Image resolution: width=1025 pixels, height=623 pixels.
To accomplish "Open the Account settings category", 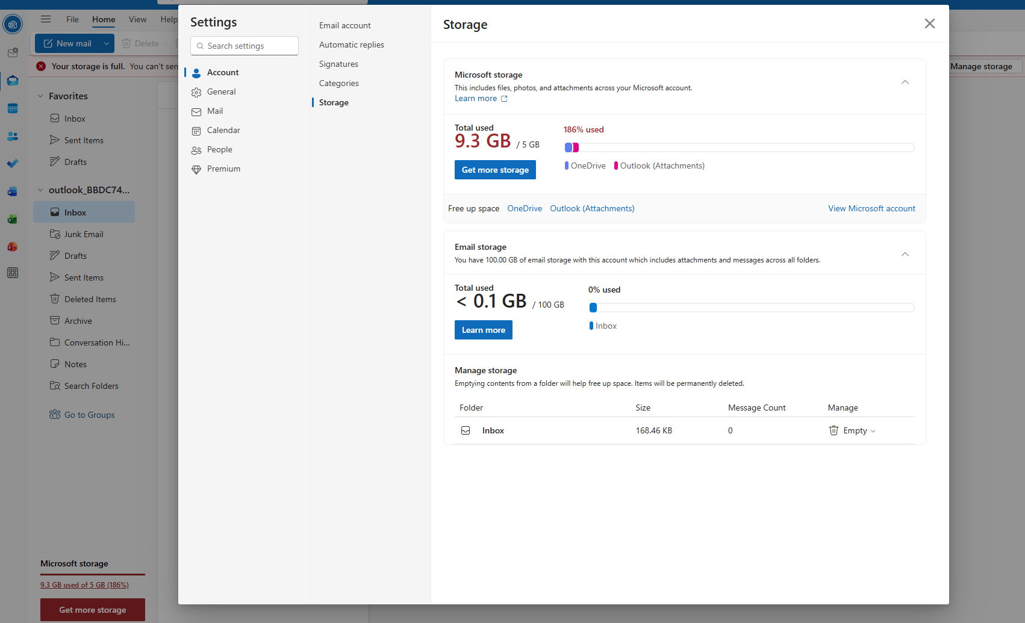I will [223, 72].
